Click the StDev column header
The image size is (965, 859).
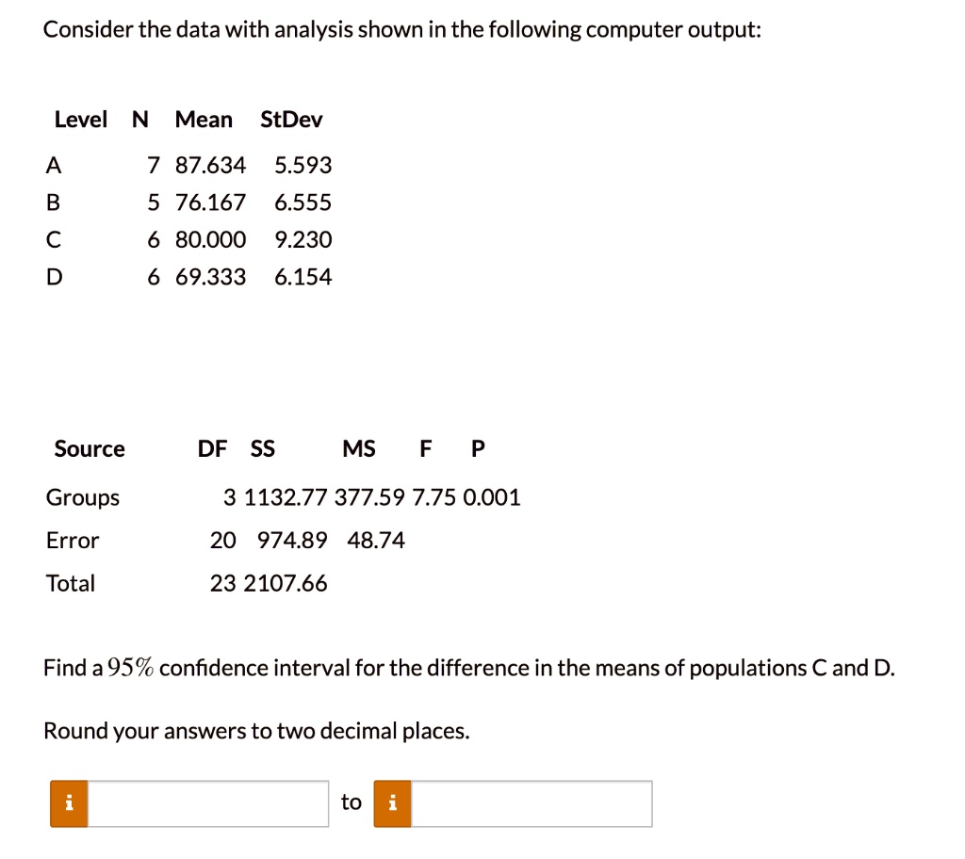(291, 119)
